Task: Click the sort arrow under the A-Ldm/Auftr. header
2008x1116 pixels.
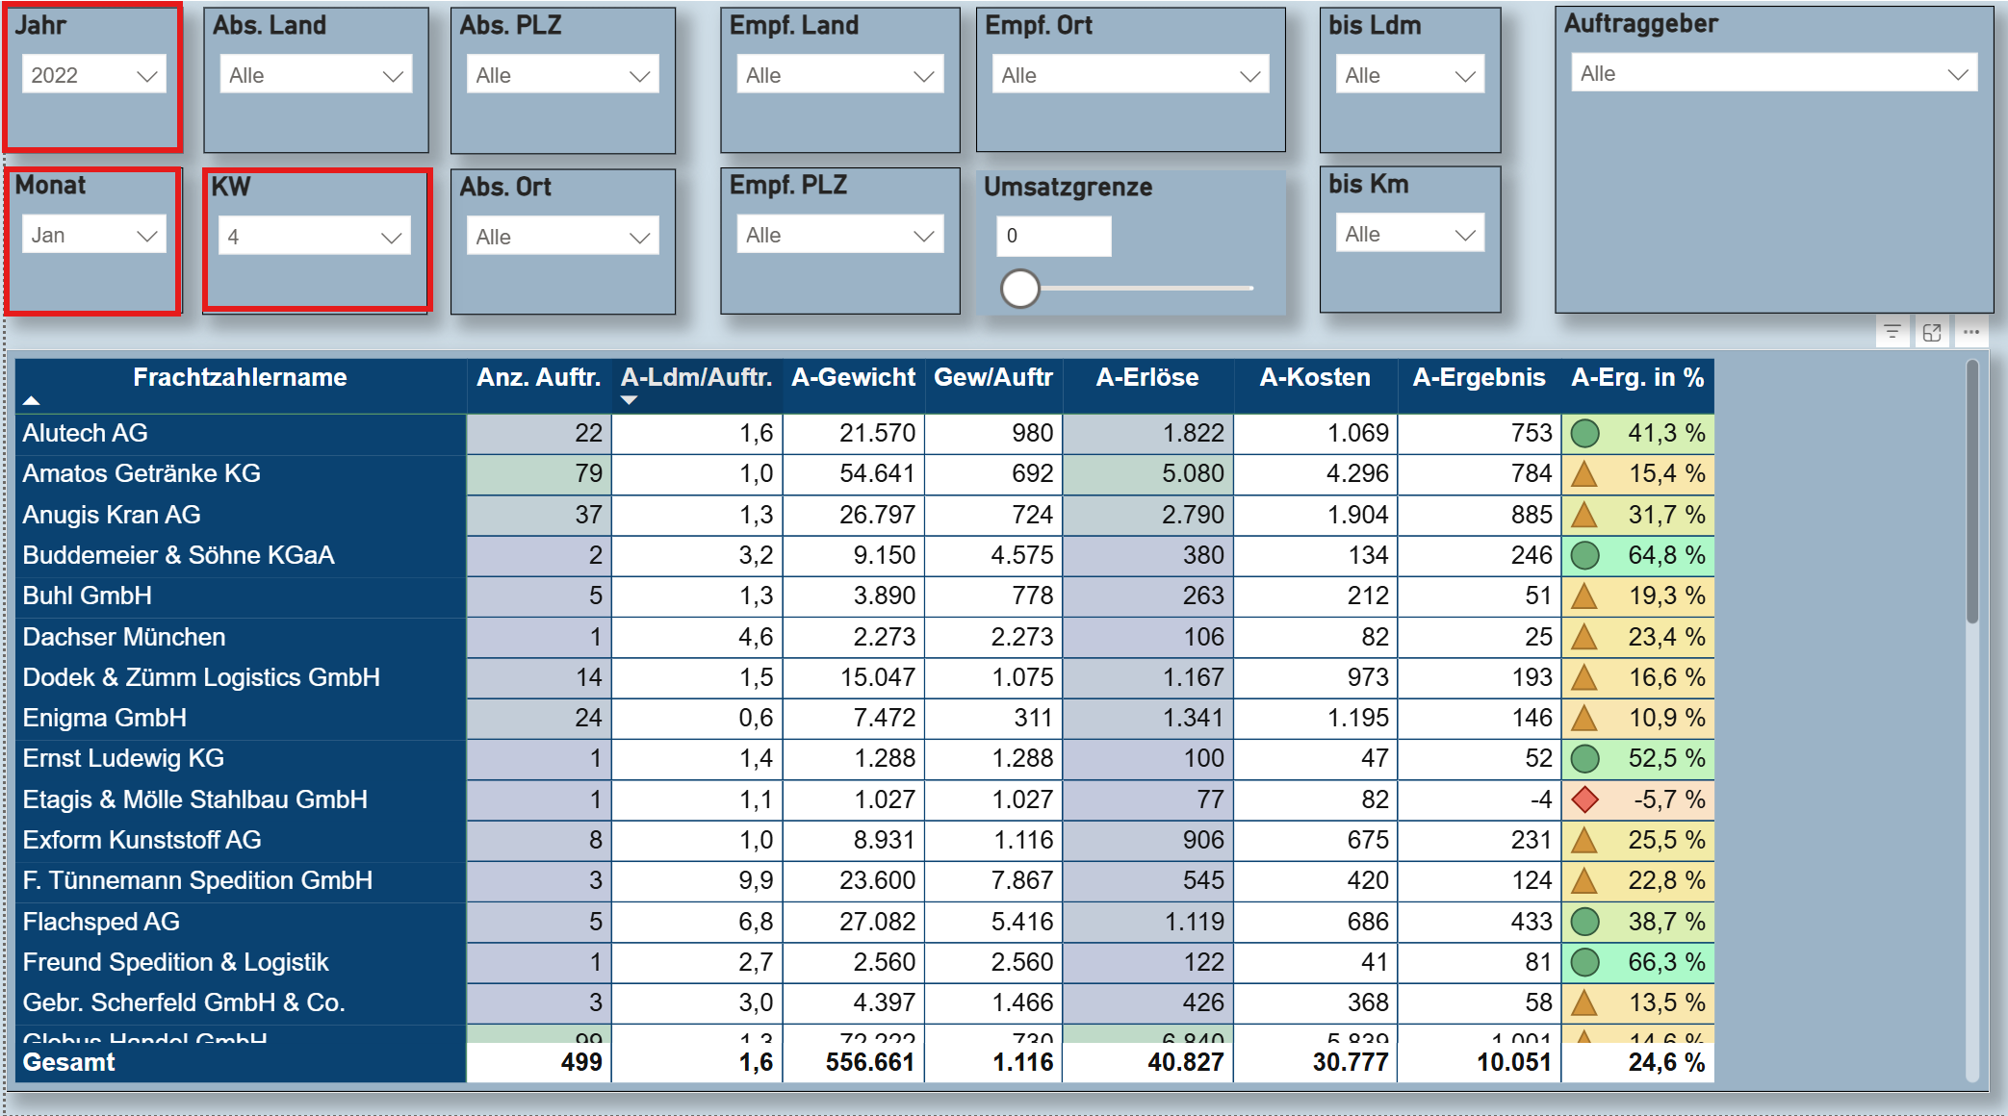Action: [x=629, y=400]
